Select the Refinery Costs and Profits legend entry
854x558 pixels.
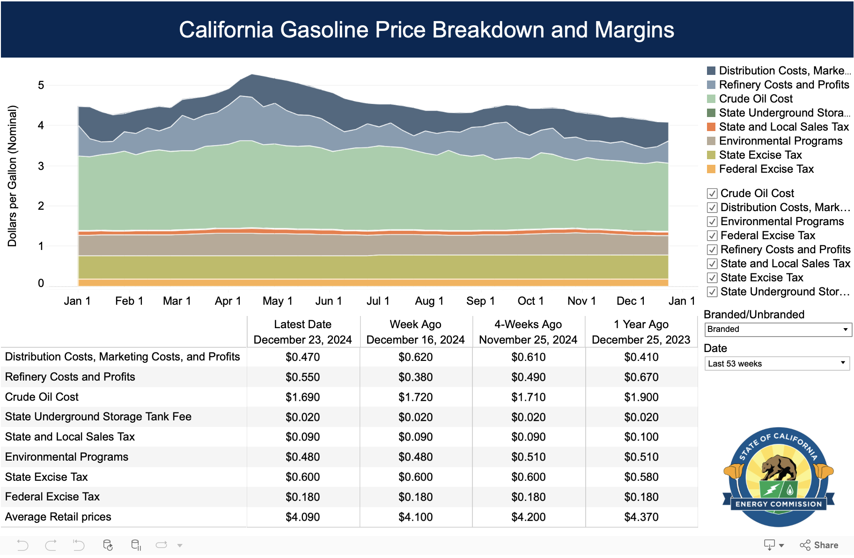pyautogui.click(x=784, y=85)
